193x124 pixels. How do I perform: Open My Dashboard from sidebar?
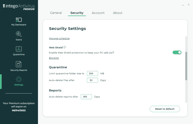point(19,21)
